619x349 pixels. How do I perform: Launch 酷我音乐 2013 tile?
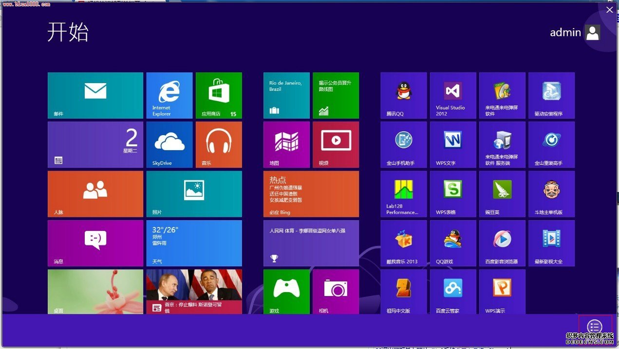pos(404,243)
